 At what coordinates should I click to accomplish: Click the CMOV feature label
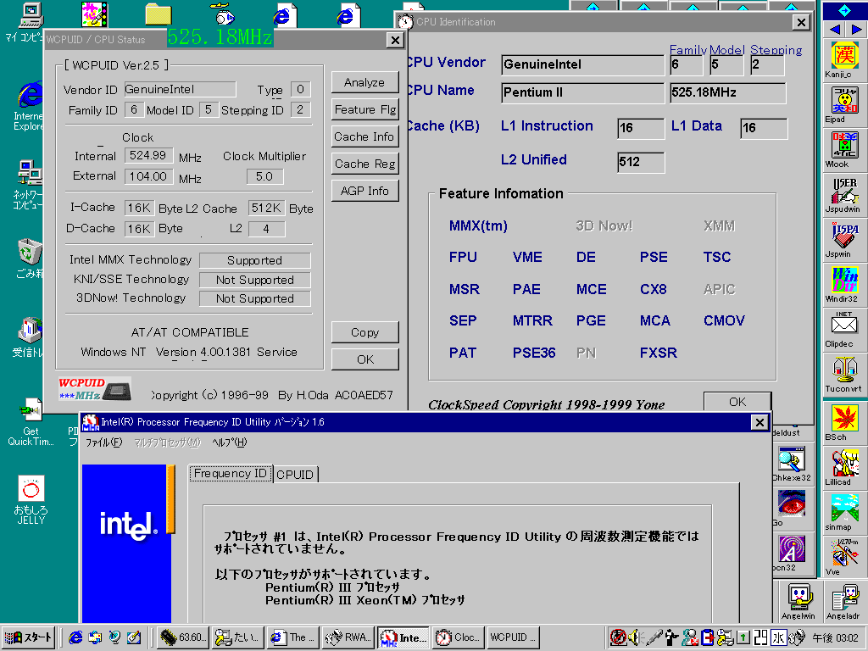point(724,320)
